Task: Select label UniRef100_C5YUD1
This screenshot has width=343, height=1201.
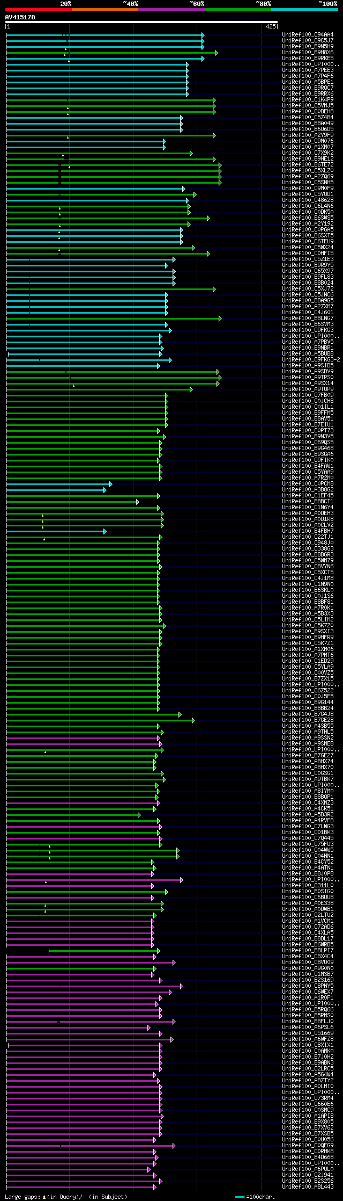Action: 308,194
